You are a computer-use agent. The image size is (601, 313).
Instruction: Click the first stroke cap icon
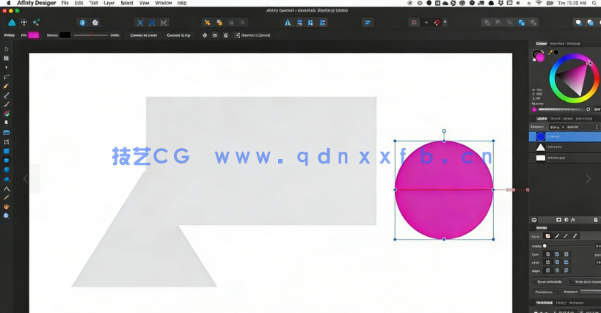click(x=547, y=254)
